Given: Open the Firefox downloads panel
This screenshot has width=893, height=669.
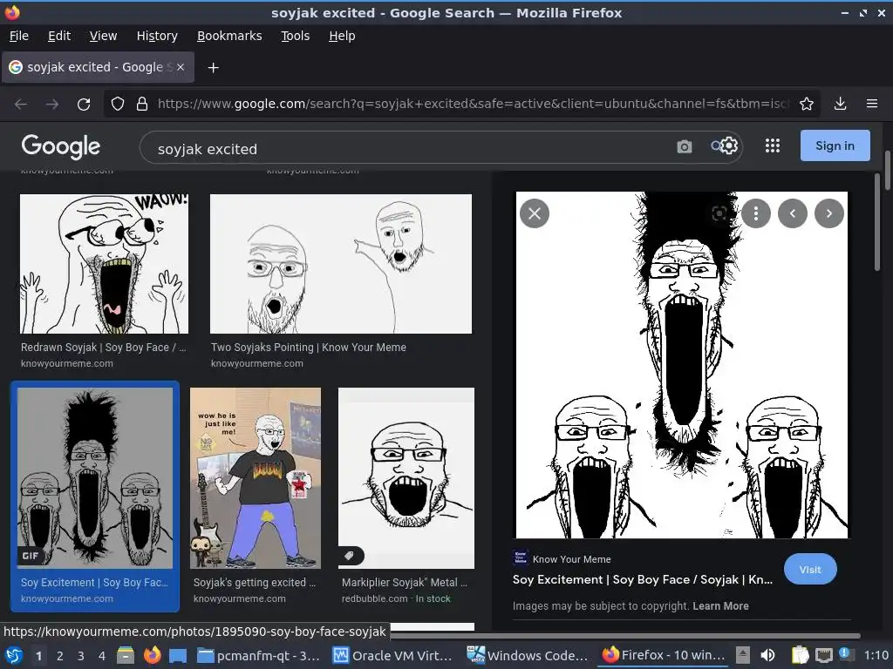Looking at the screenshot, I should [x=840, y=104].
